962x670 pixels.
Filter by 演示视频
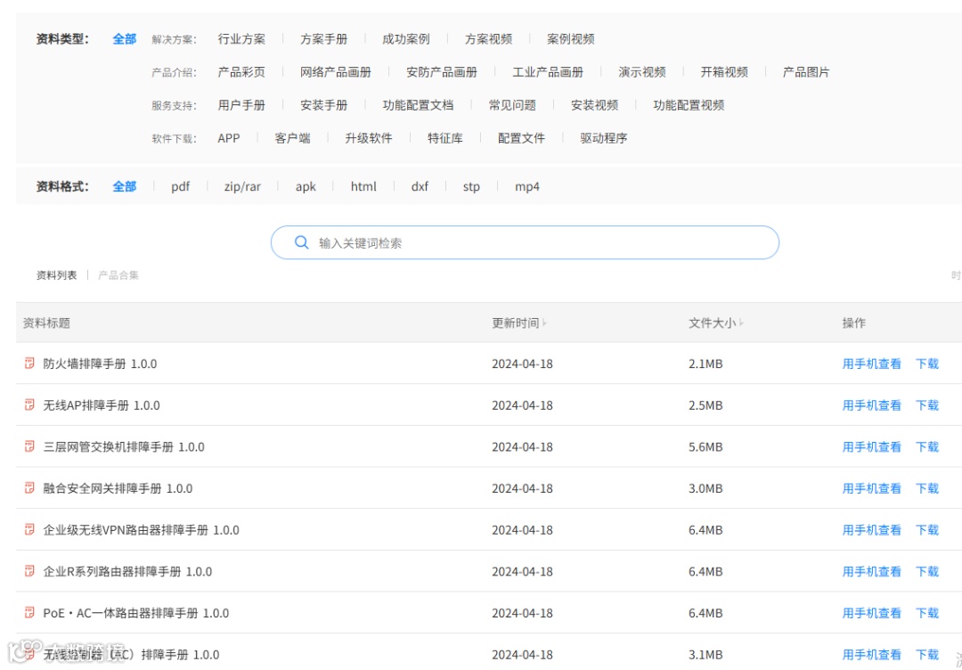point(641,72)
